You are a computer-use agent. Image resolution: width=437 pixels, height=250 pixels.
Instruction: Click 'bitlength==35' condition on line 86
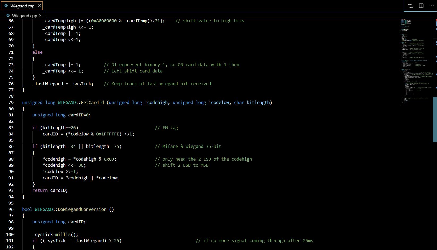pos(102,146)
